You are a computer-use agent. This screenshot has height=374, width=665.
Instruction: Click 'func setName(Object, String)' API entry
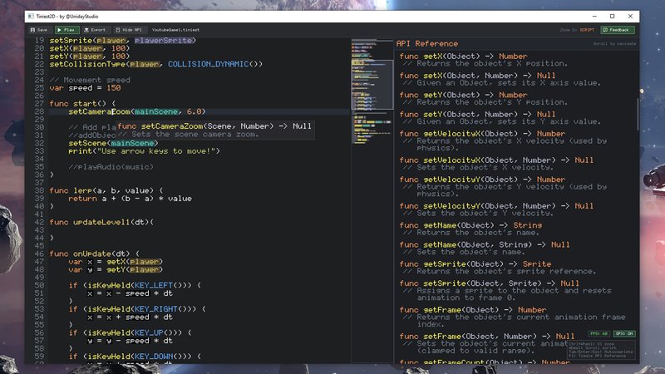point(485,244)
